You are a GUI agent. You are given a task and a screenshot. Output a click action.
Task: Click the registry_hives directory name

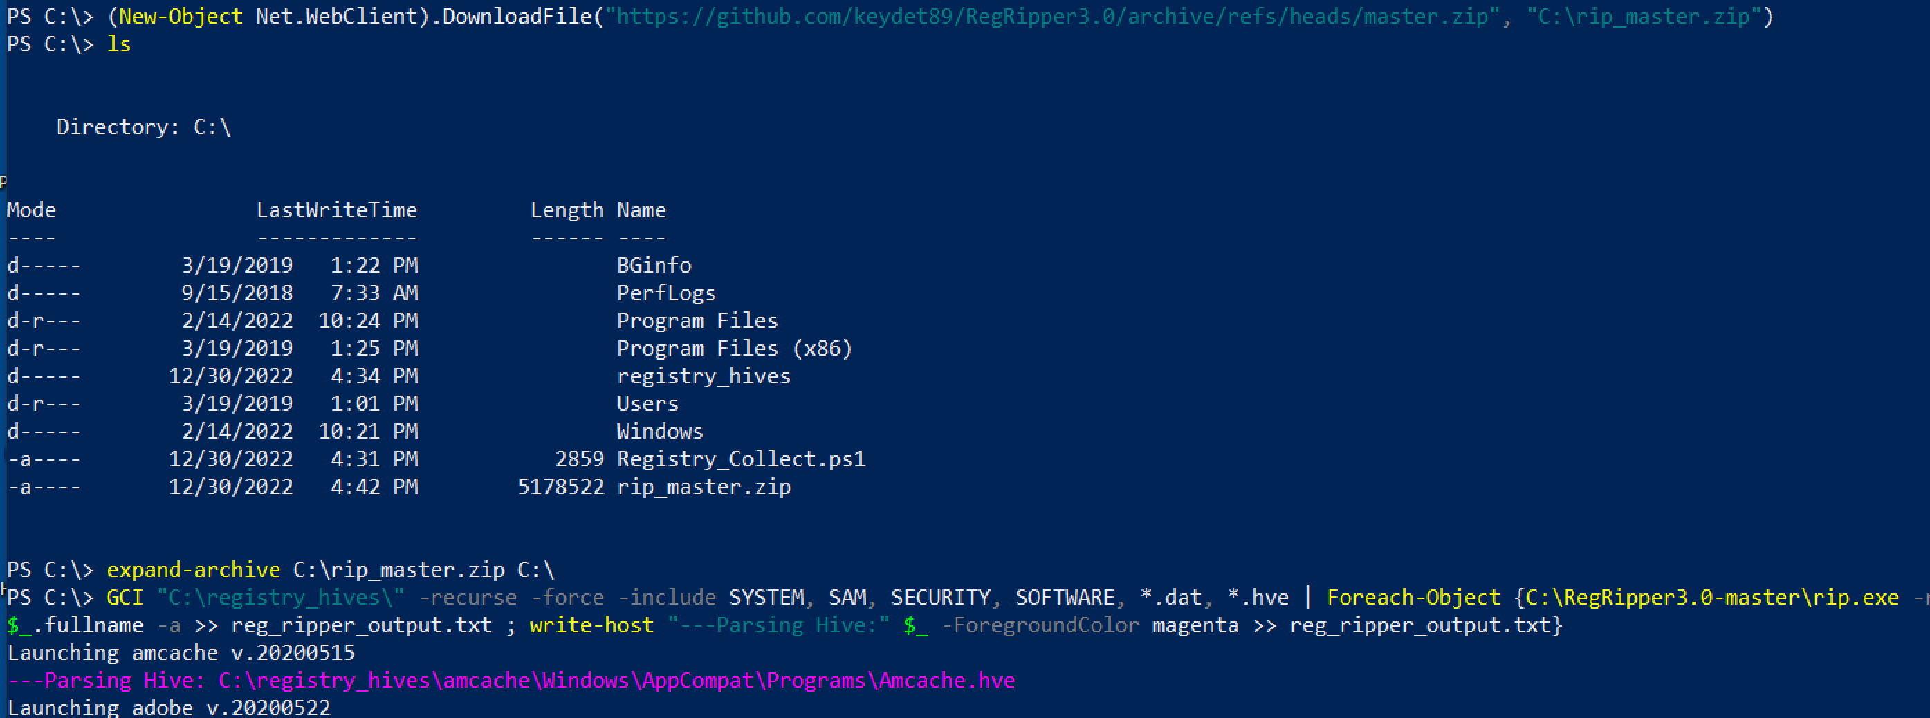coord(703,376)
